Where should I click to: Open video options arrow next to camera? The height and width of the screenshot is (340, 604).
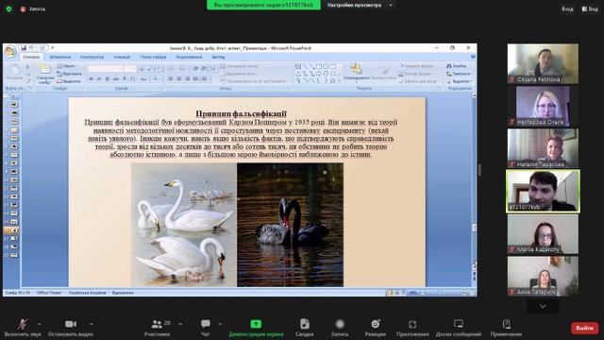pyautogui.click(x=92, y=324)
